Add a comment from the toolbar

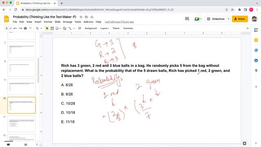(80, 28)
